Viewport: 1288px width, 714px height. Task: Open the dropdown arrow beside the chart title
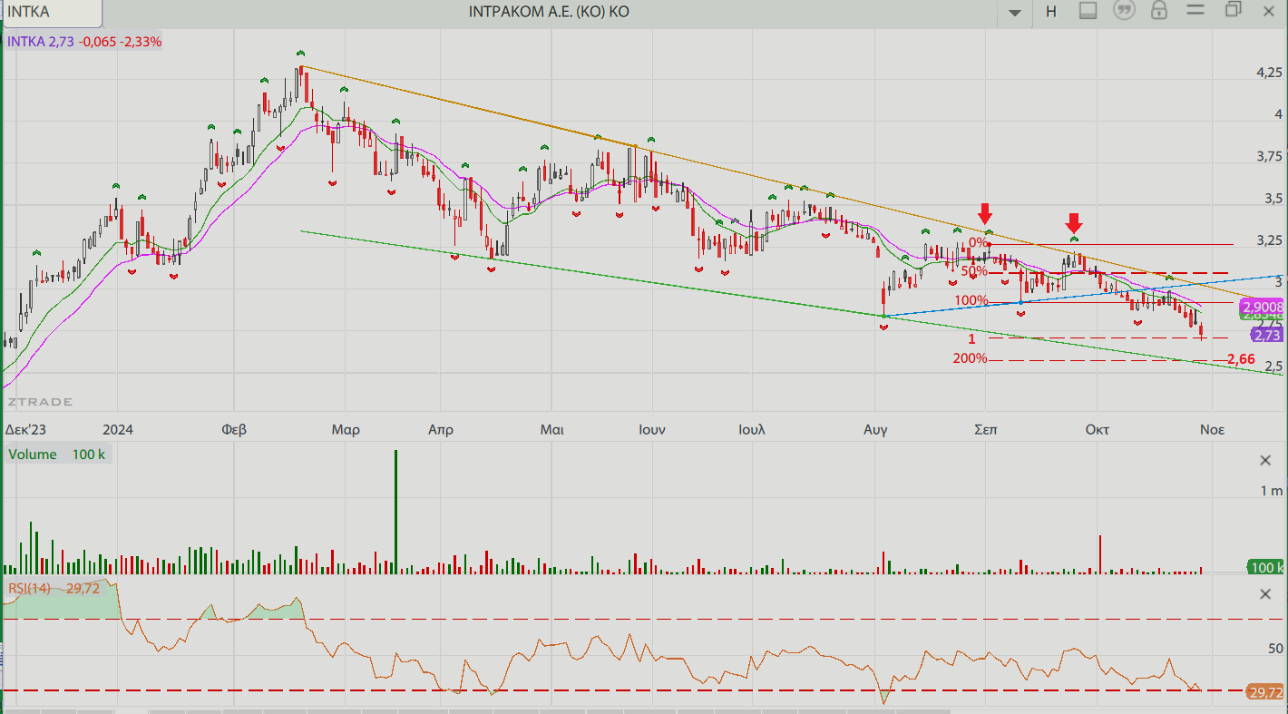coord(1015,13)
